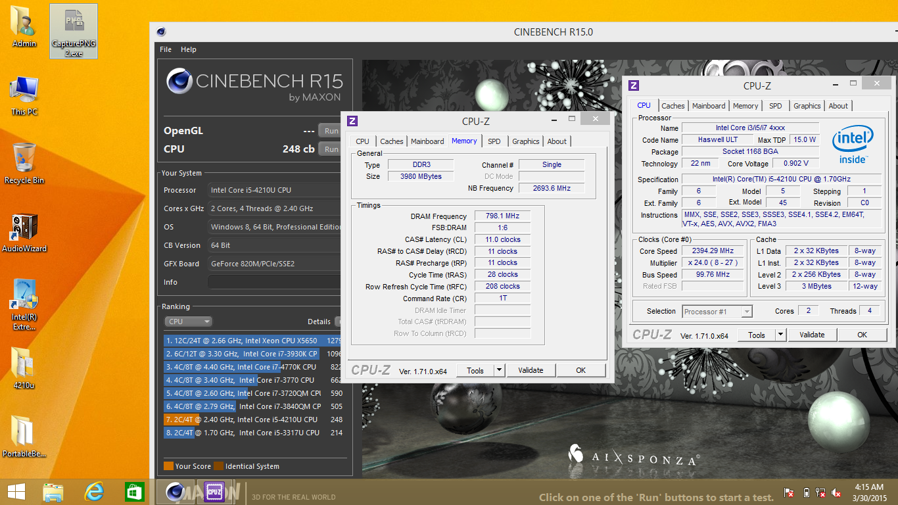The image size is (898, 505).
Task: Select ranking row Core i5-3317U
Action: [x=253, y=433]
